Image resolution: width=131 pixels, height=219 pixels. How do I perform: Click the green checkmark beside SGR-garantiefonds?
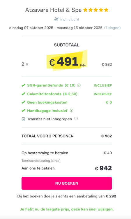click(x=24, y=85)
